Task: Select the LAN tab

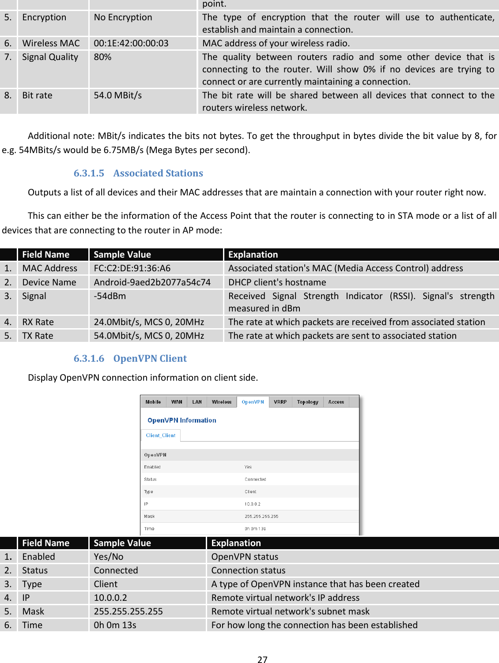Action: click(x=196, y=402)
